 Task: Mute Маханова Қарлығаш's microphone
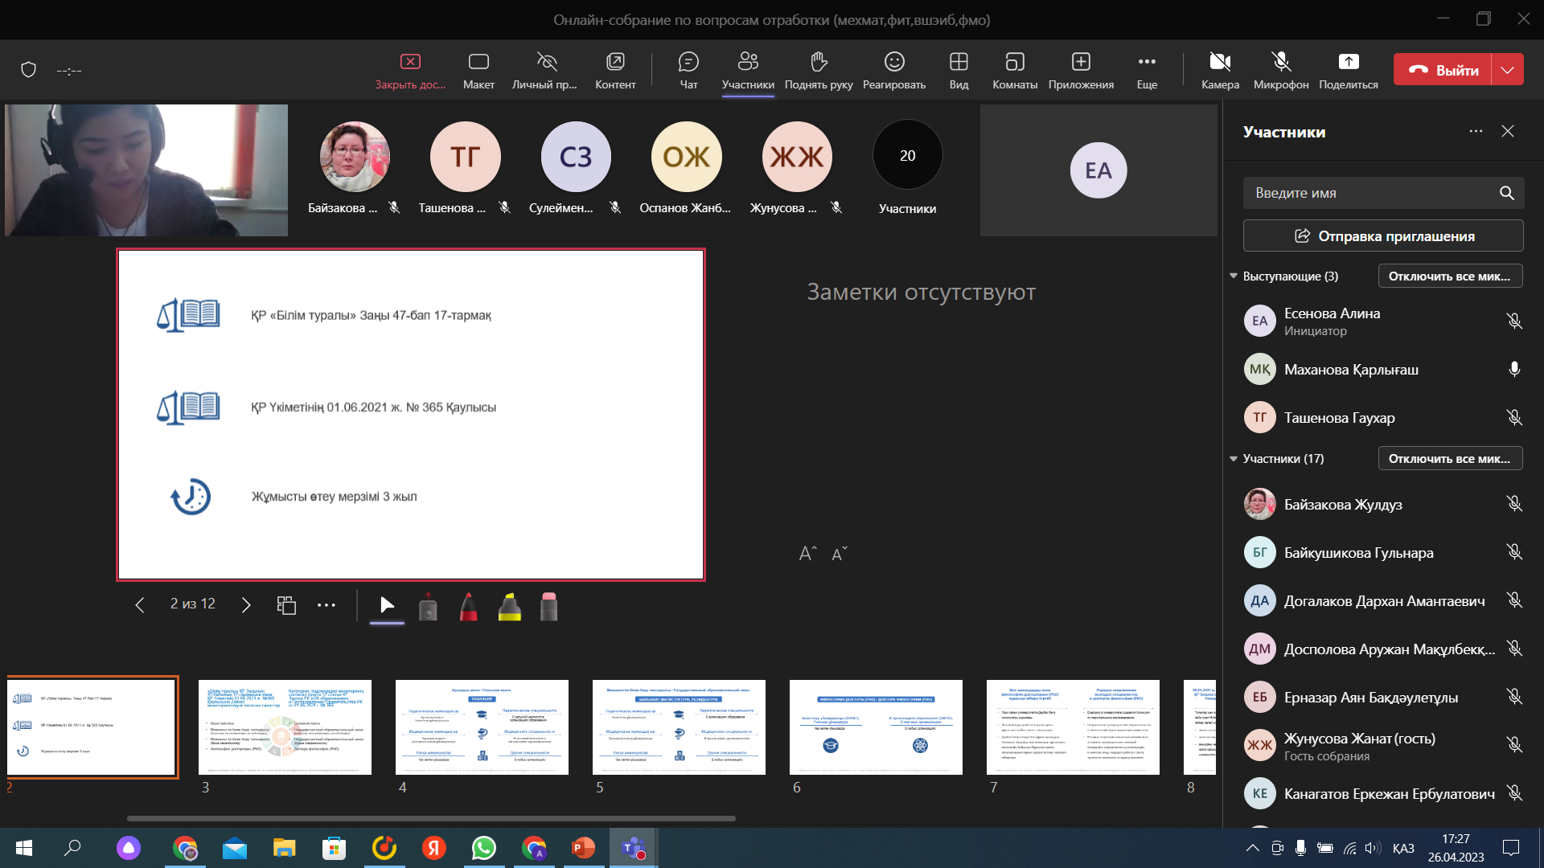(x=1514, y=369)
